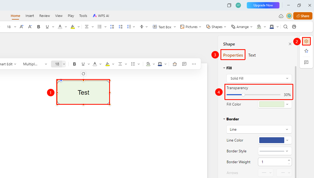Open the Border Style dropdown
Screen dimensions: 314x178
coord(275,151)
